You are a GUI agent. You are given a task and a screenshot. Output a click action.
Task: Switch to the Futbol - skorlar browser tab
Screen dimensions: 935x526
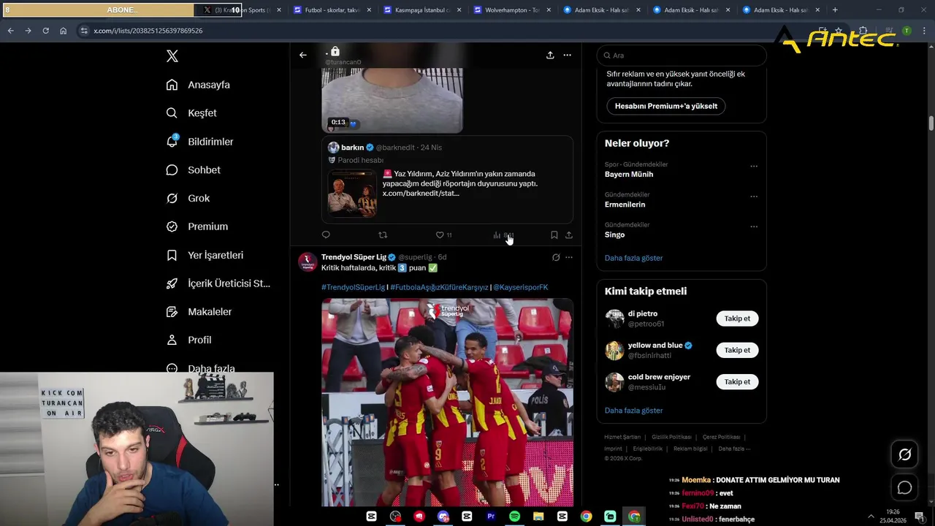[331, 10]
